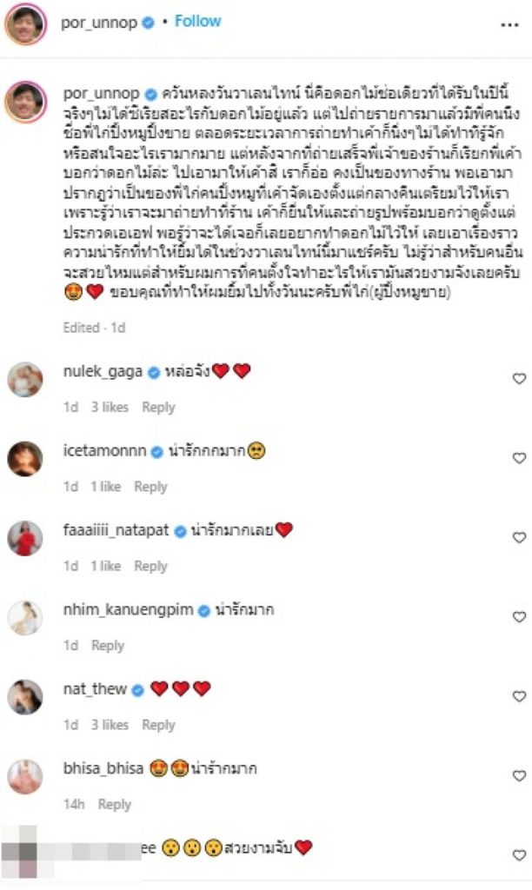Like faaaiiii_natapat's comment heart icon

click(519, 537)
